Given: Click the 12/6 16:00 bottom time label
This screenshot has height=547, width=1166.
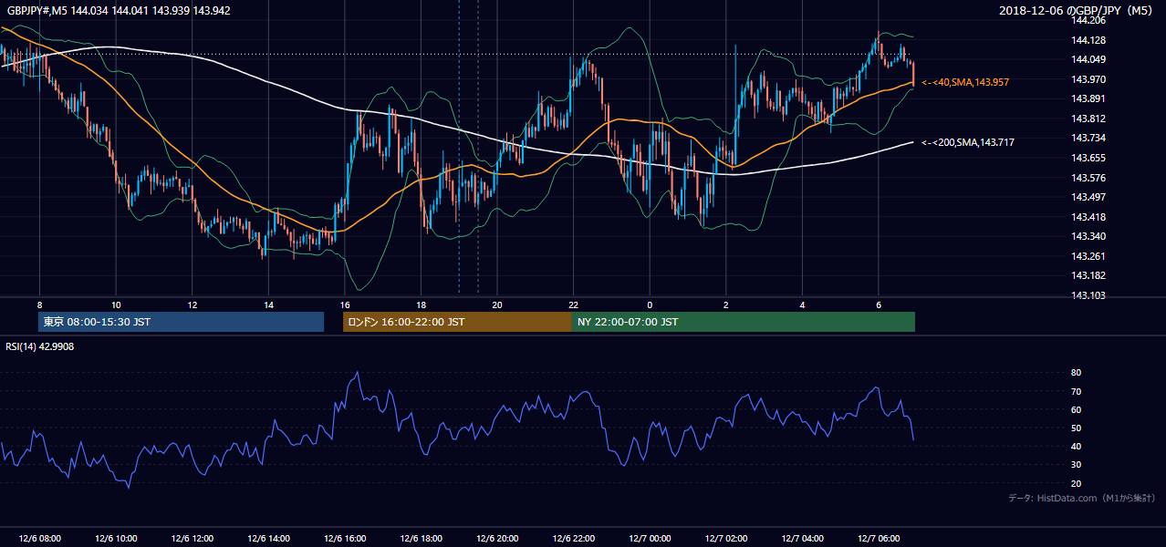Looking at the screenshot, I should (x=345, y=538).
